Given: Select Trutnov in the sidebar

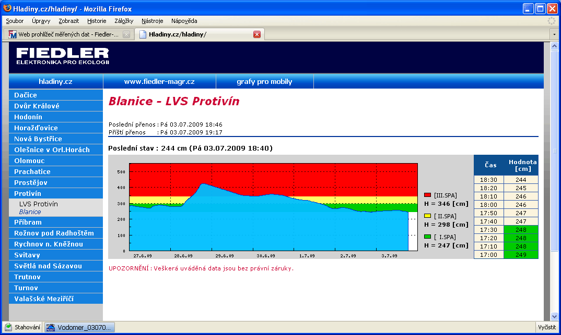Looking at the screenshot, I should [x=56, y=277].
